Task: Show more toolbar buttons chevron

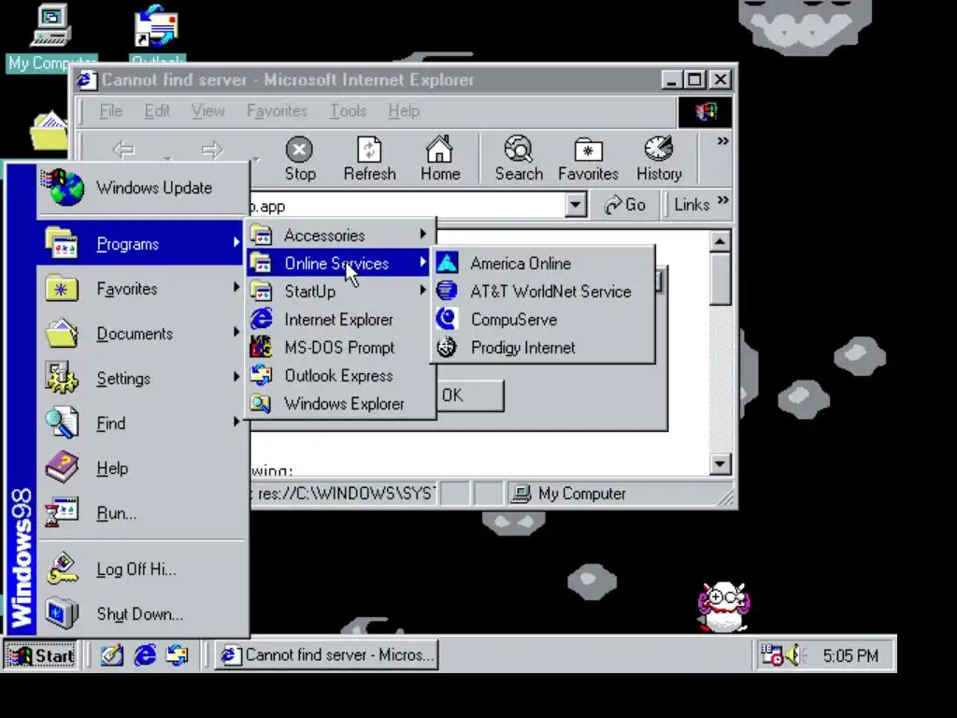Action: click(x=723, y=141)
